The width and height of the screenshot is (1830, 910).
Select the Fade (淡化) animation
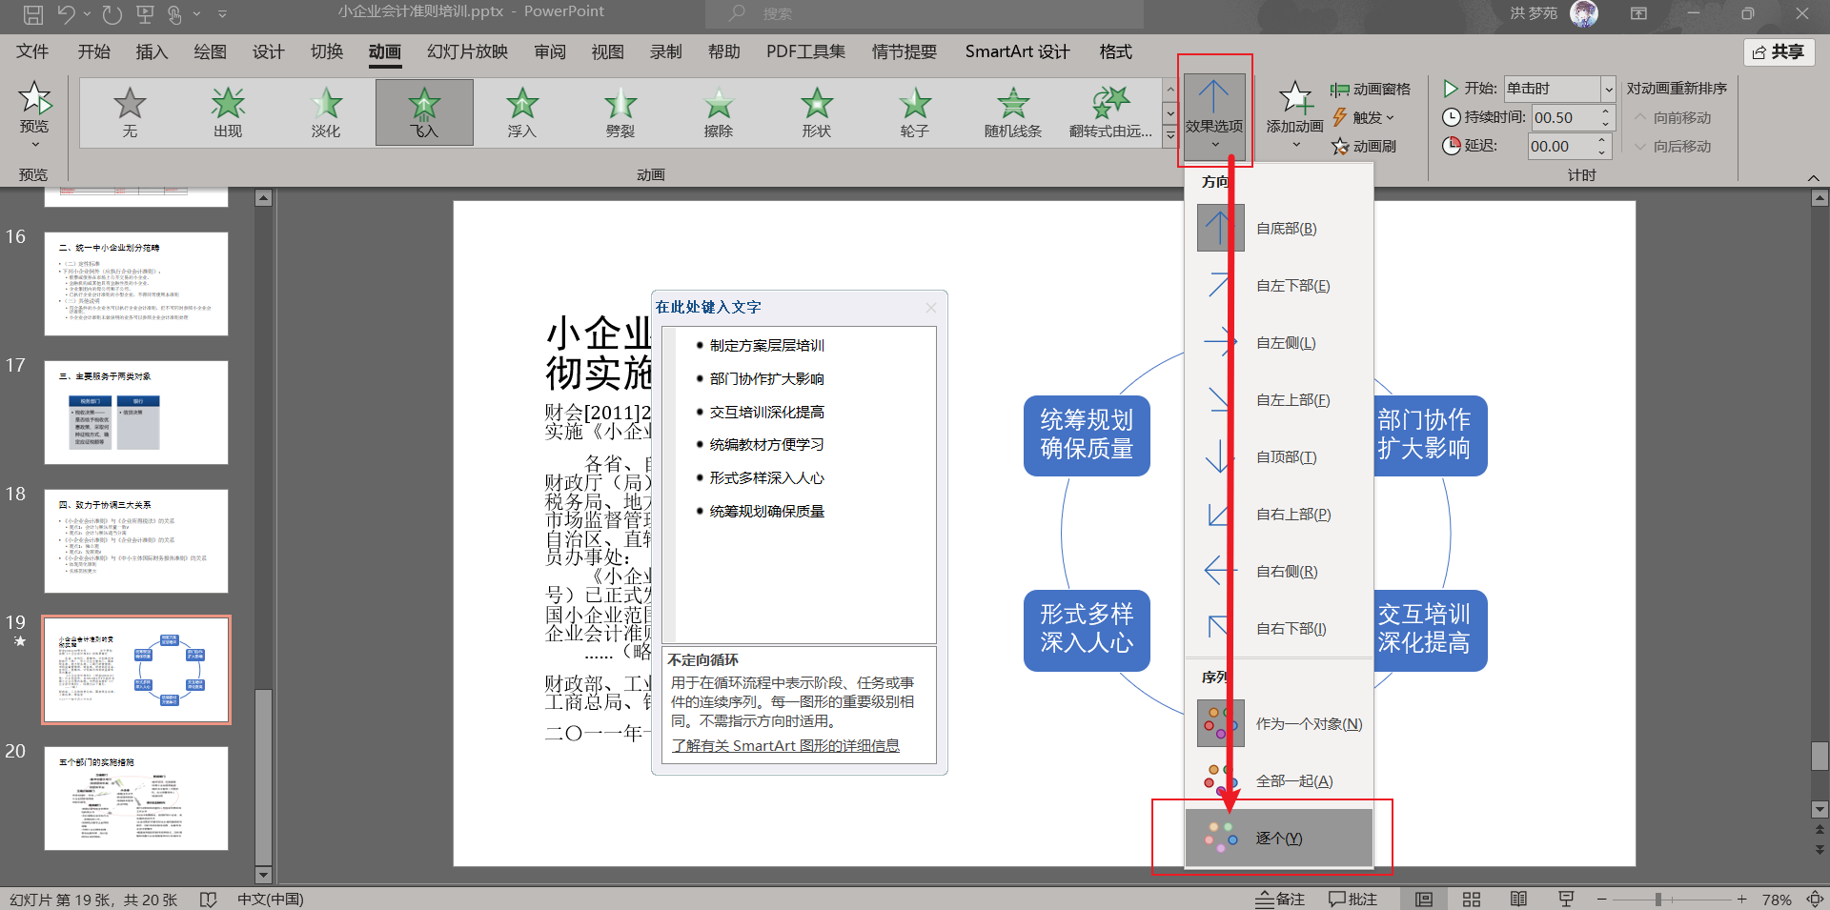326,112
